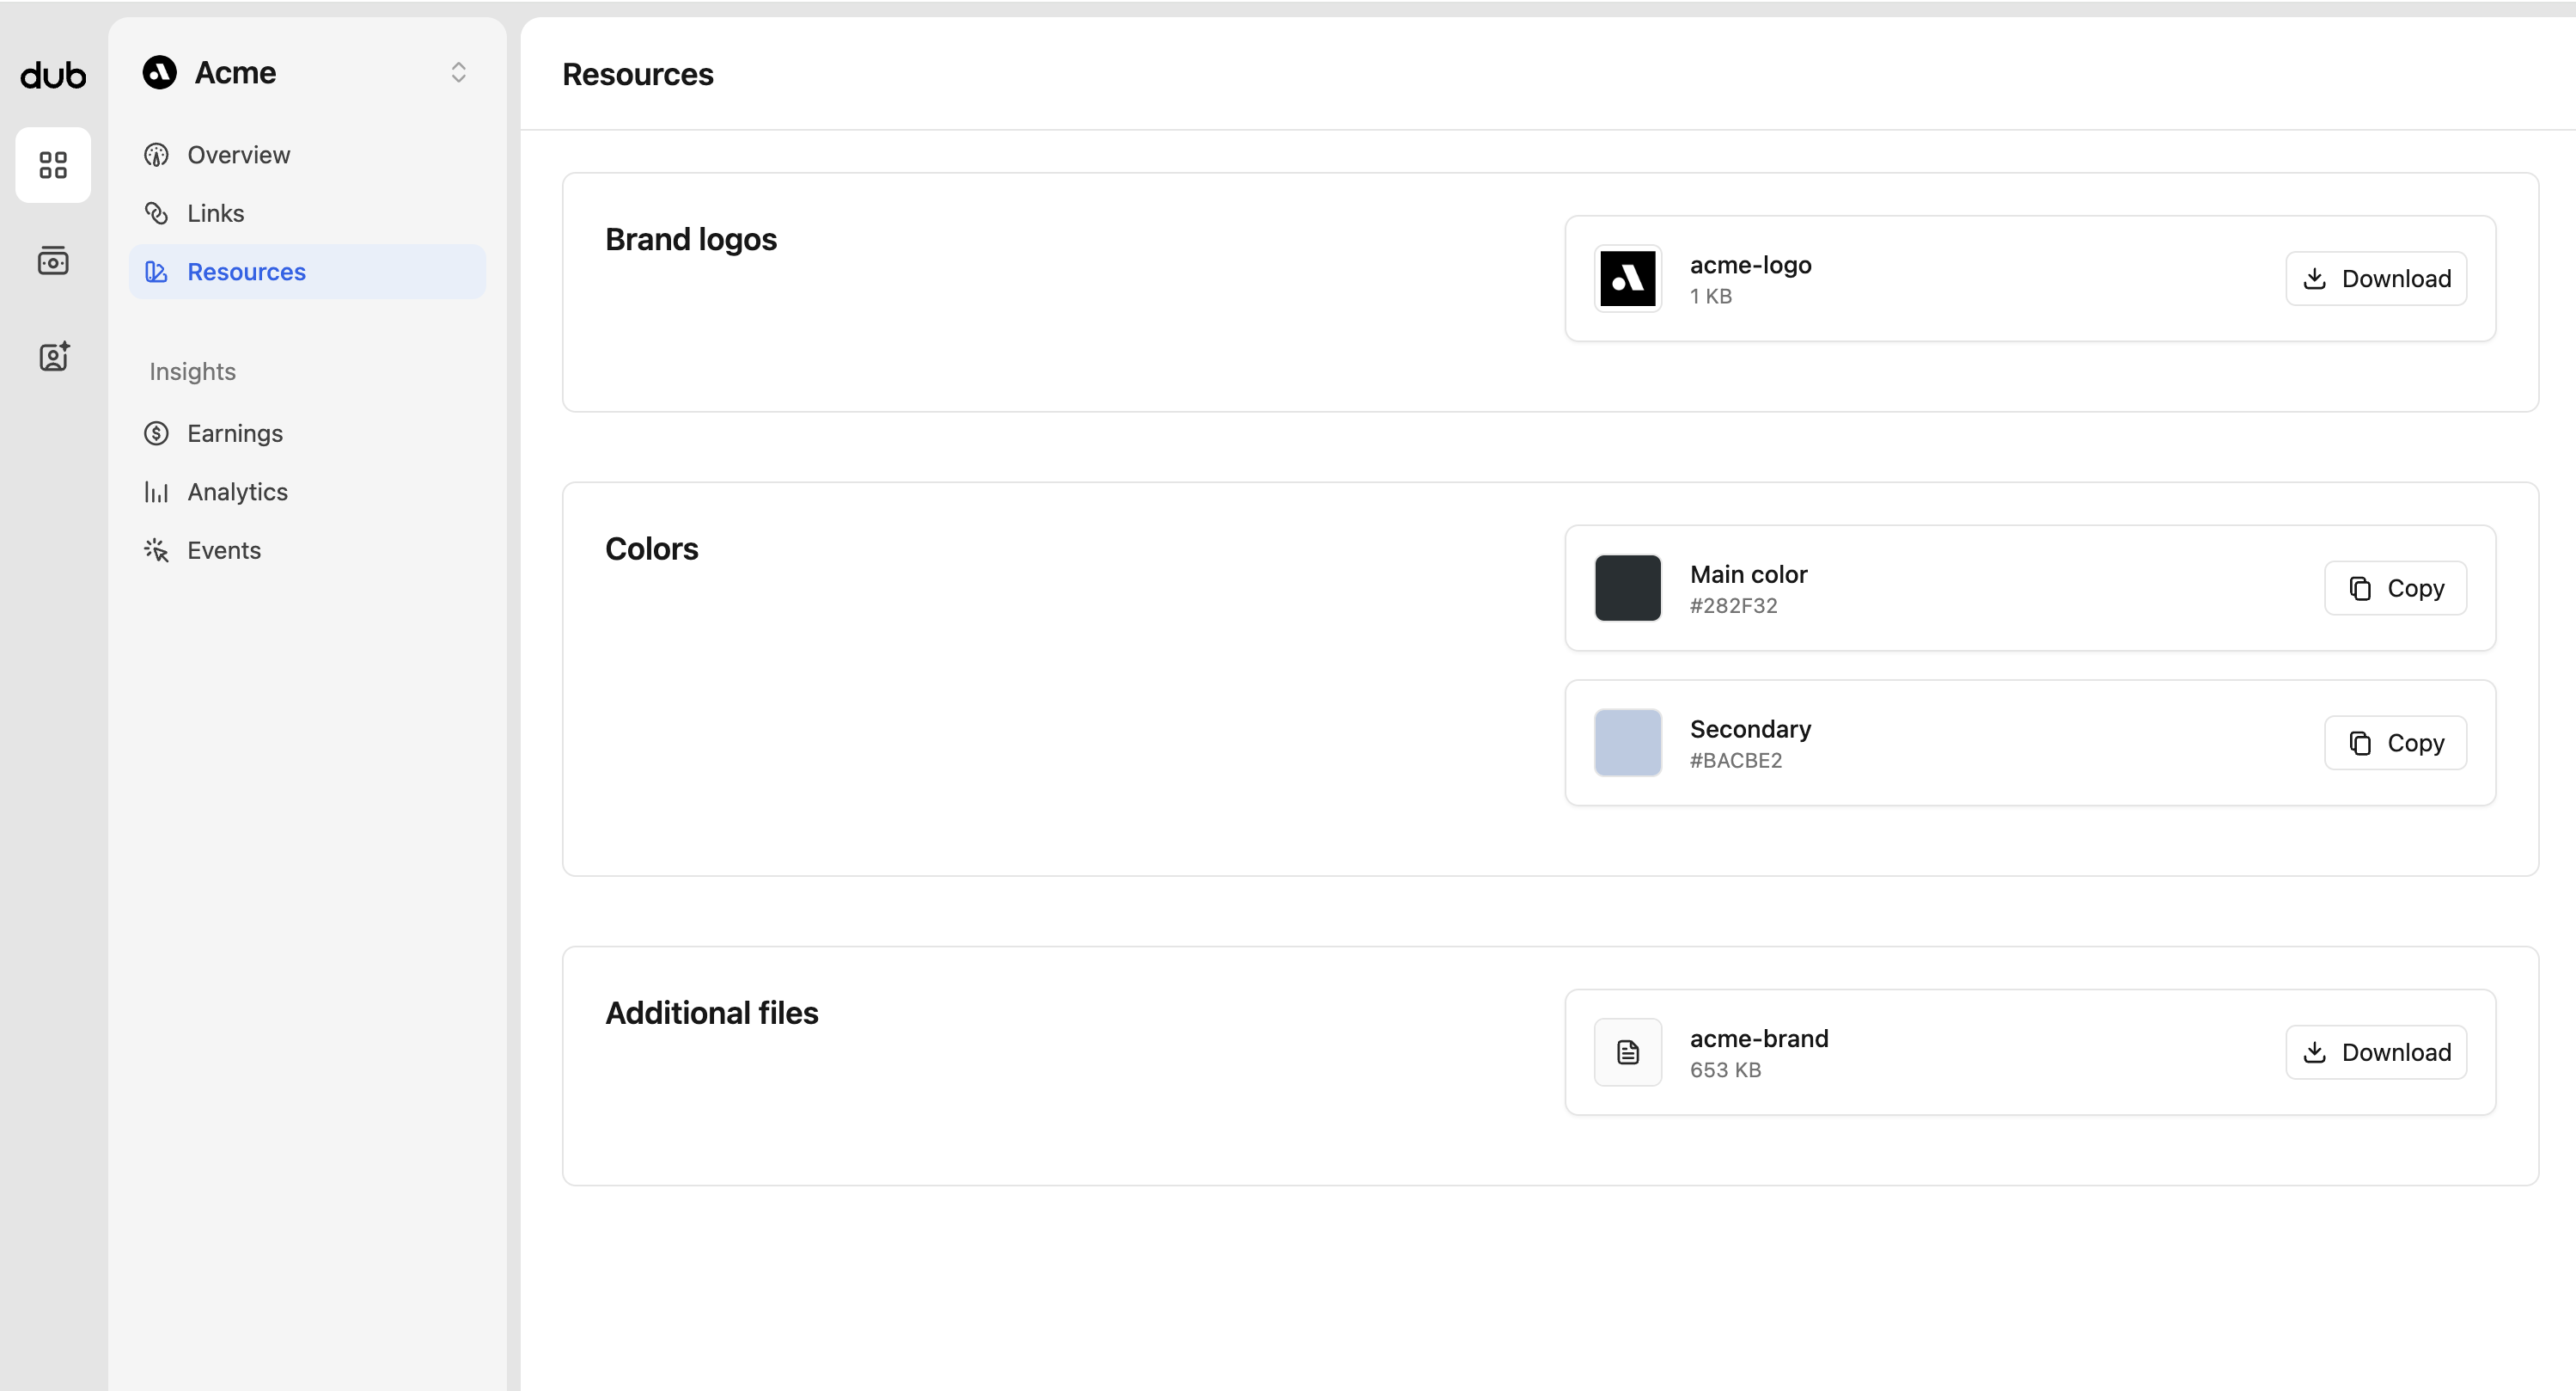Click the Earnings dollar icon
This screenshot has height=1391, width=2576.
(x=156, y=433)
